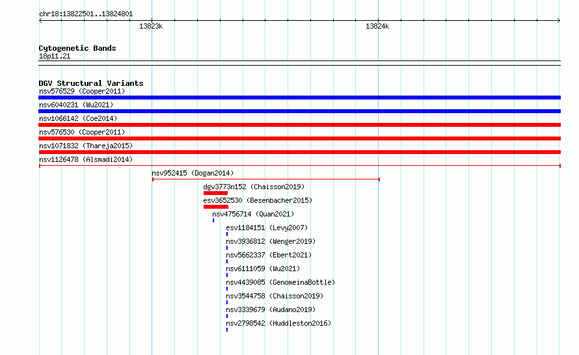The height and width of the screenshot is (355, 579).
Task: Open the nsv3544758 (Chaisson2019) label
Action: [275, 296]
